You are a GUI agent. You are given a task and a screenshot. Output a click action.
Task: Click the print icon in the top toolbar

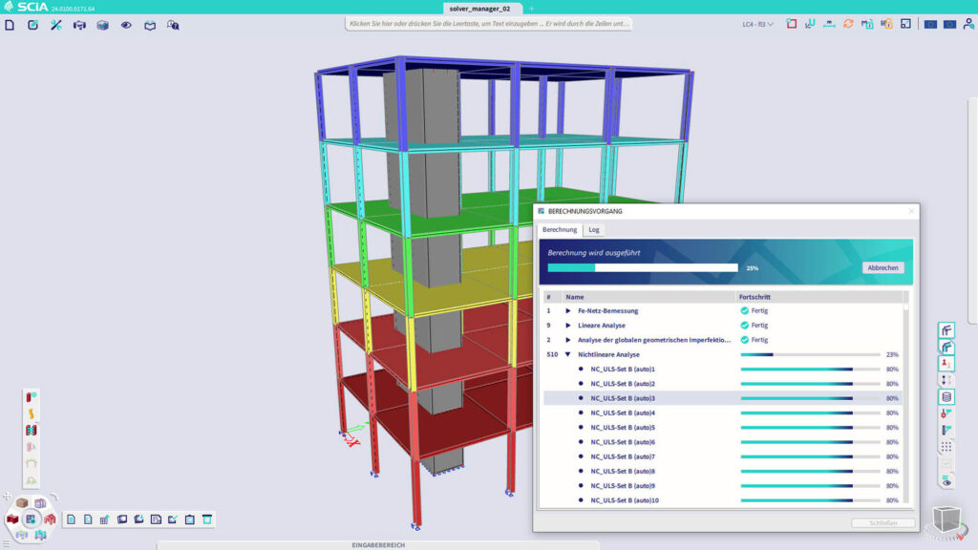(80, 26)
